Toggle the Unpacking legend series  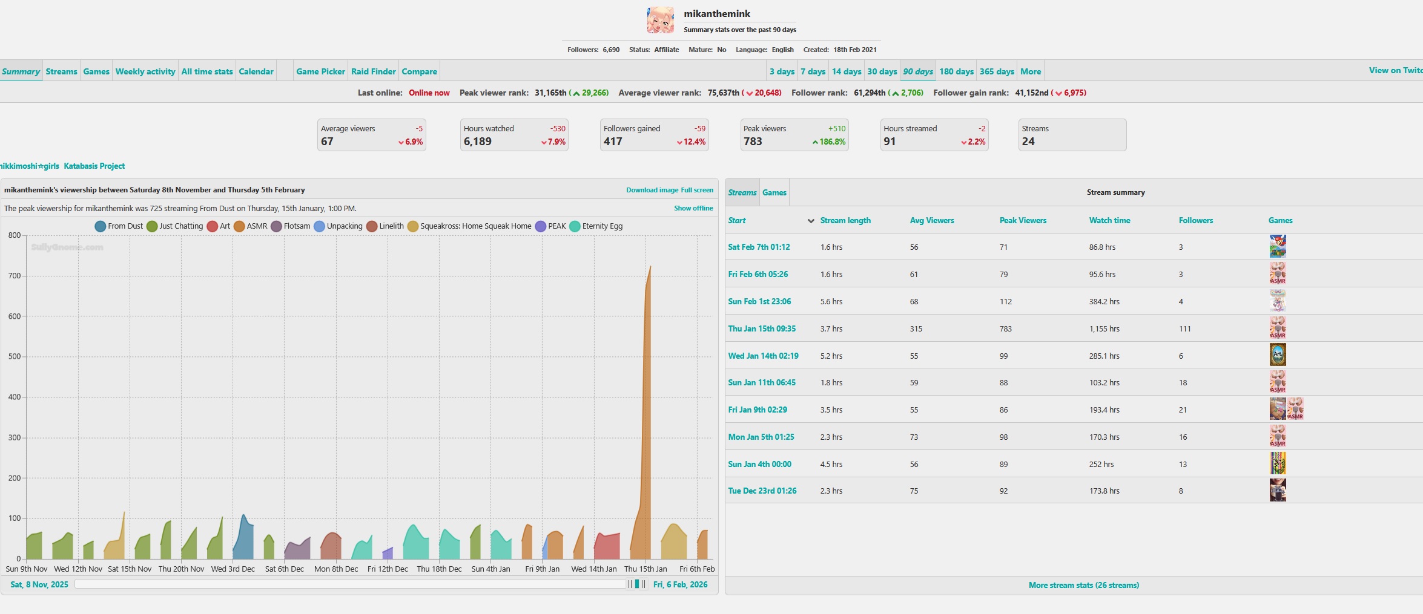tap(338, 226)
